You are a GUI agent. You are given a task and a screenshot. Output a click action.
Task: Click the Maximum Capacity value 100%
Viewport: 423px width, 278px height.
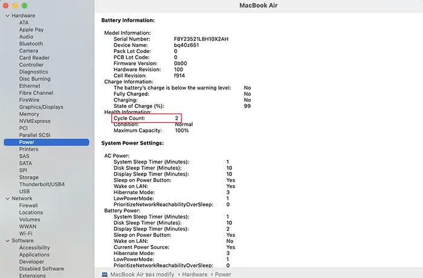pos(182,130)
